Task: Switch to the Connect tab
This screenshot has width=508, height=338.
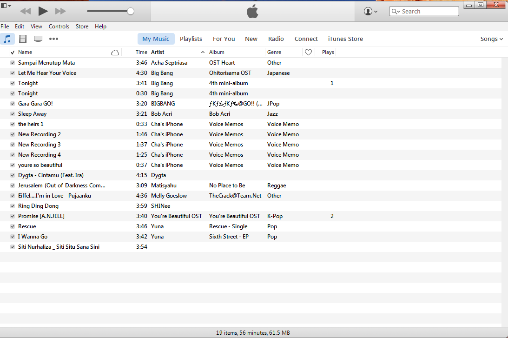Action: tap(306, 39)
